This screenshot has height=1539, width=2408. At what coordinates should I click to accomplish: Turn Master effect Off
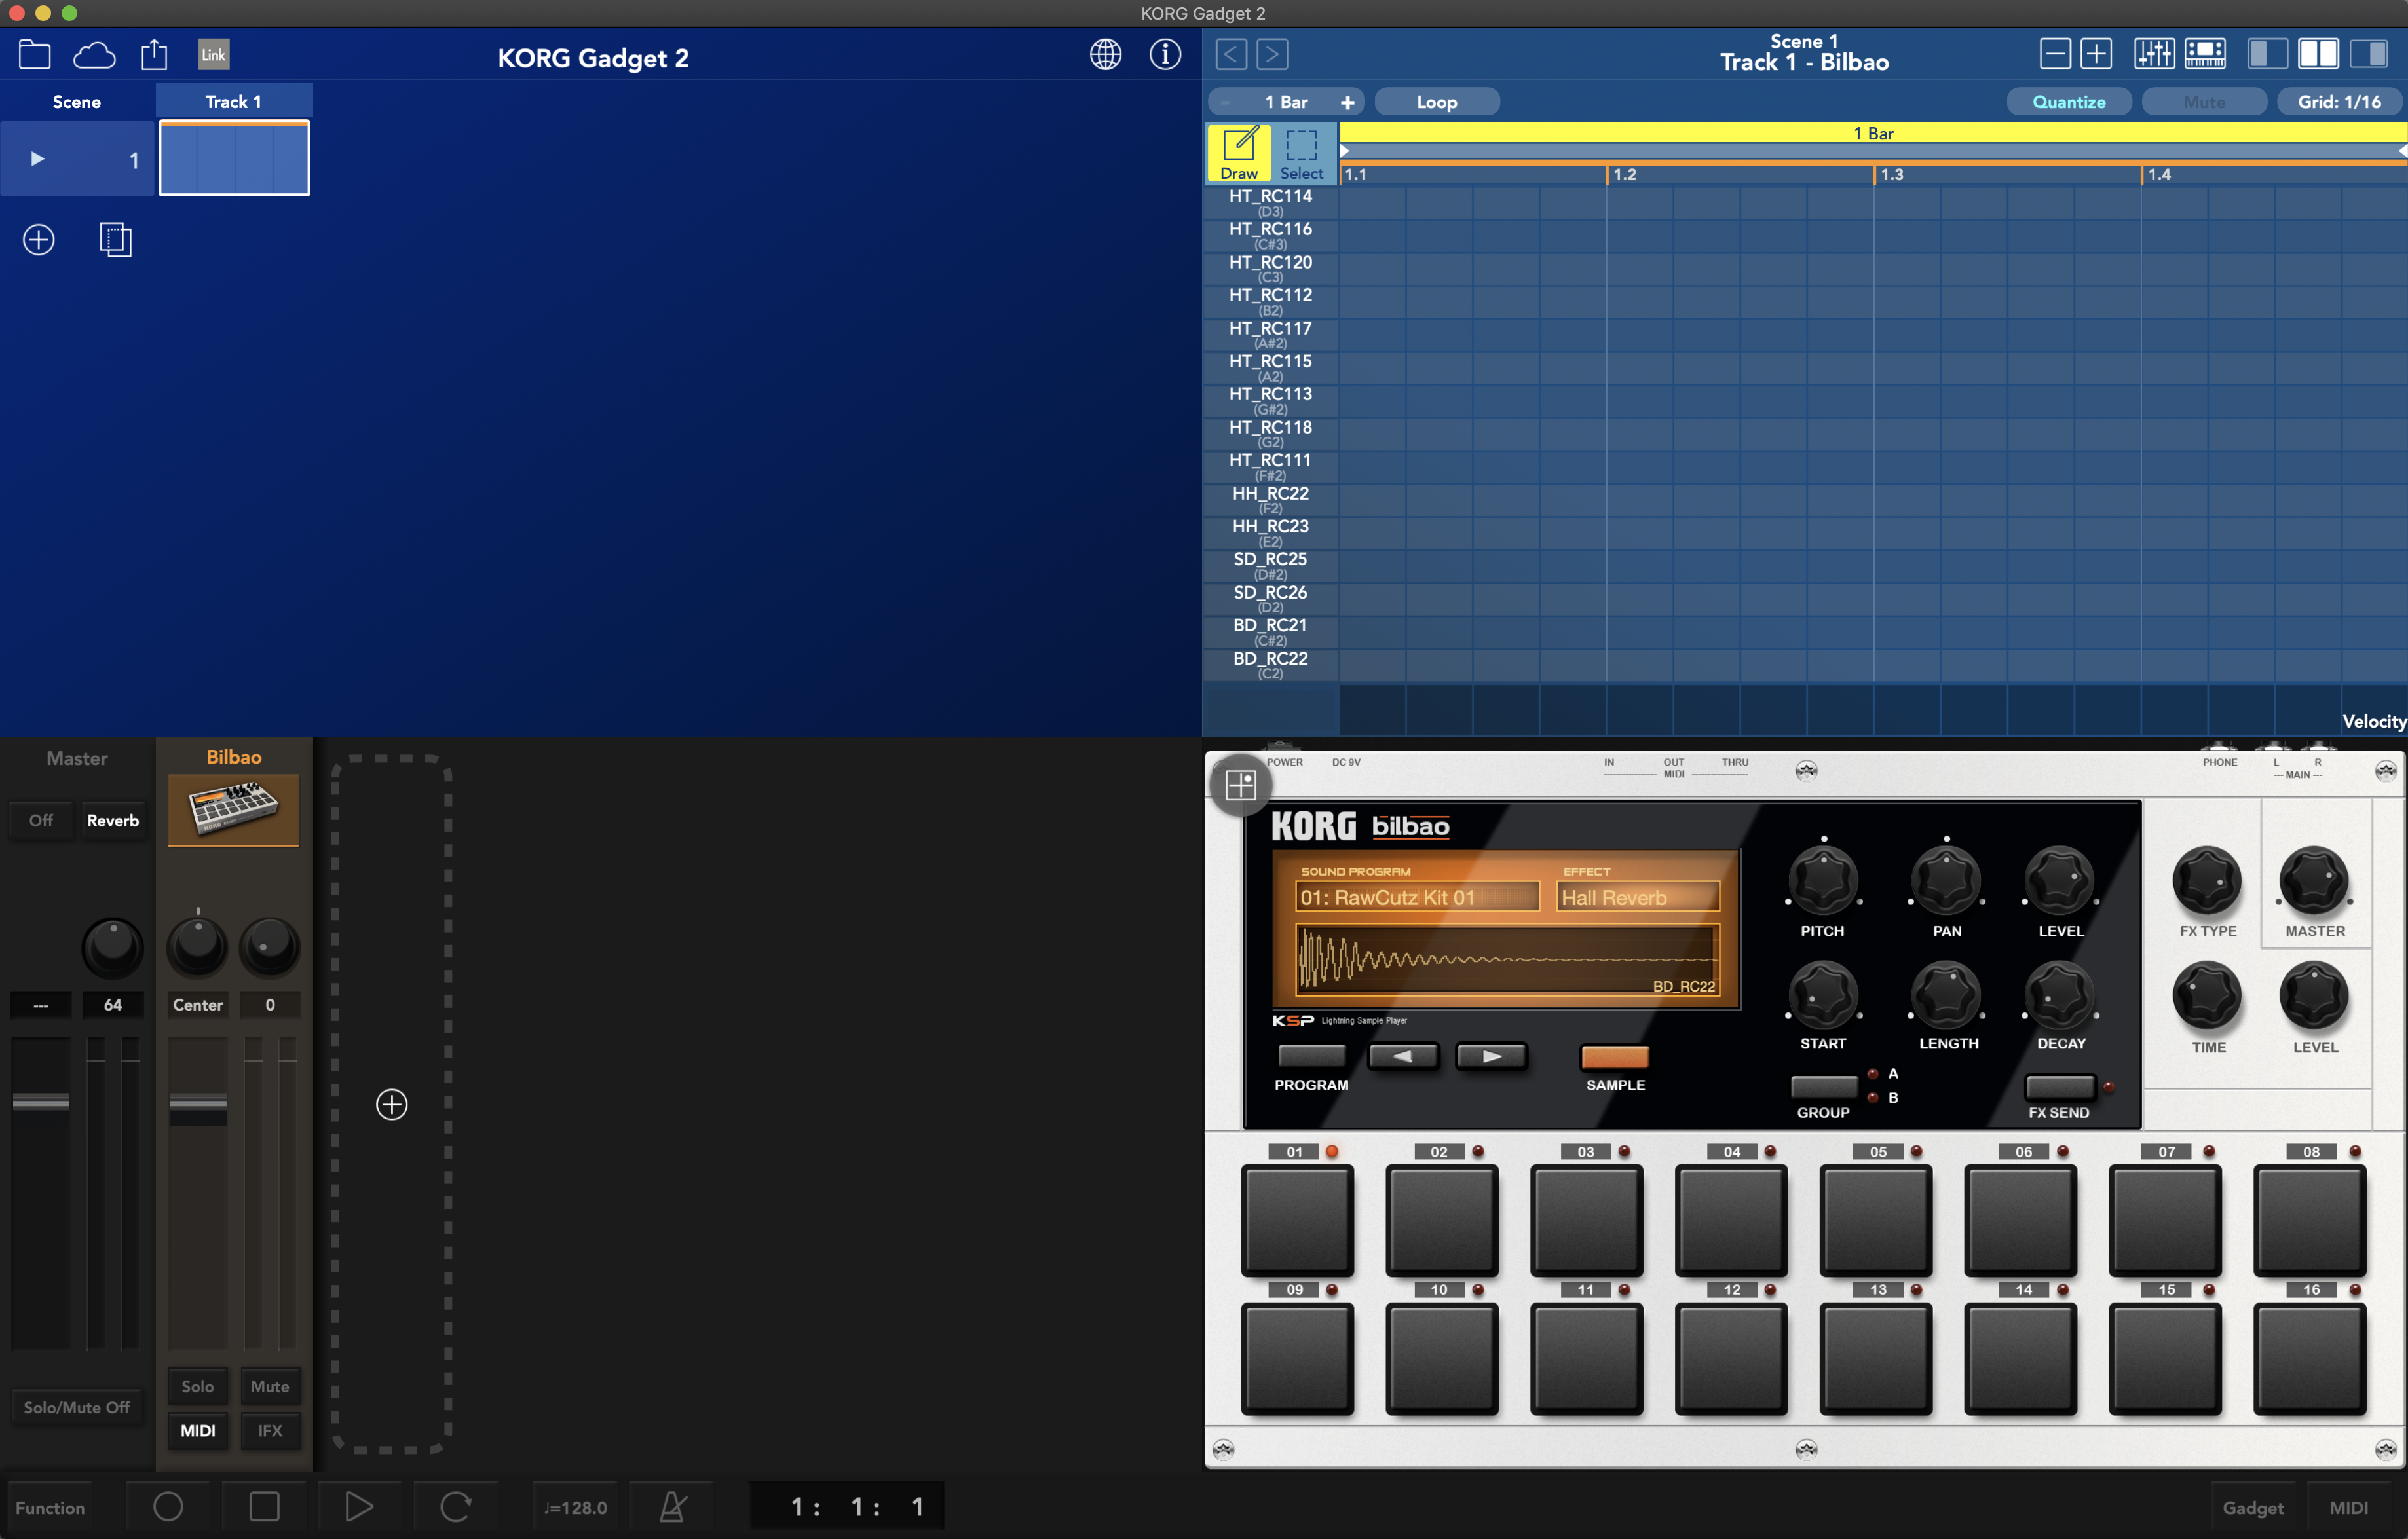[x=41, y=820]
